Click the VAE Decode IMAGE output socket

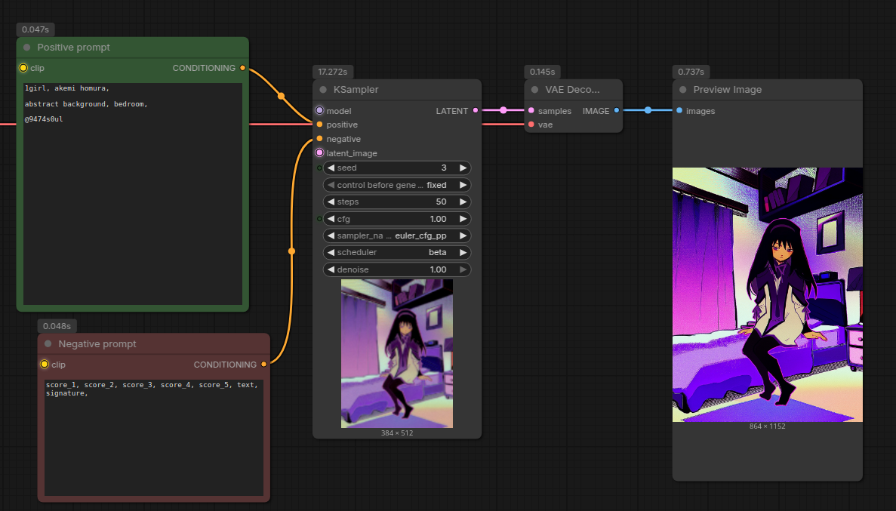coord(617,111)
